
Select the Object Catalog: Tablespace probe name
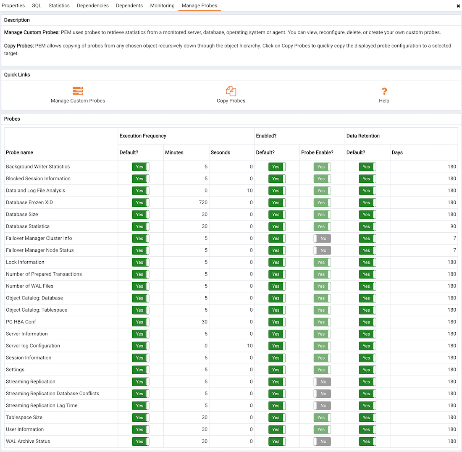click(x=37, y=310)
